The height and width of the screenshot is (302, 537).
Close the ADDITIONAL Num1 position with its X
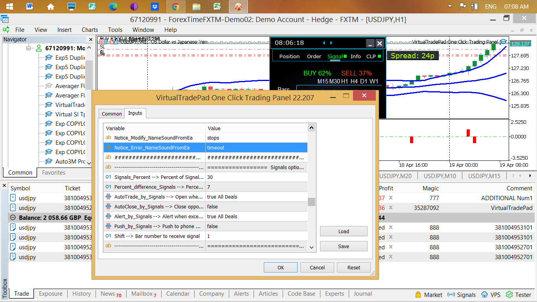coord(391,198)
